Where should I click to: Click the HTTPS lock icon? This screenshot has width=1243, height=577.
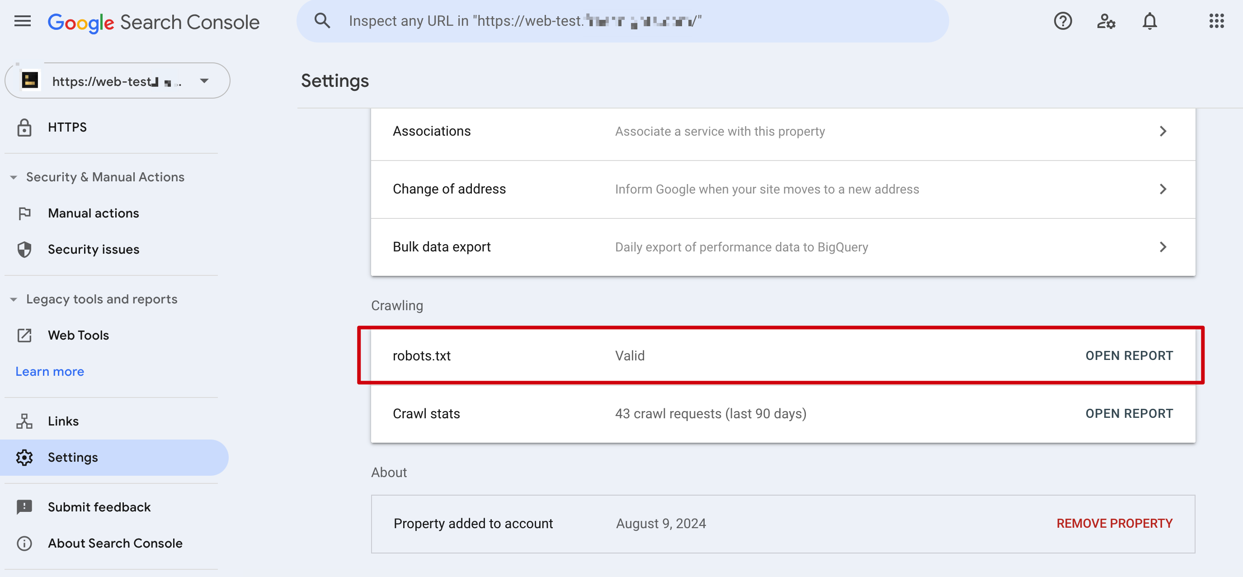(x=24, y=128)
